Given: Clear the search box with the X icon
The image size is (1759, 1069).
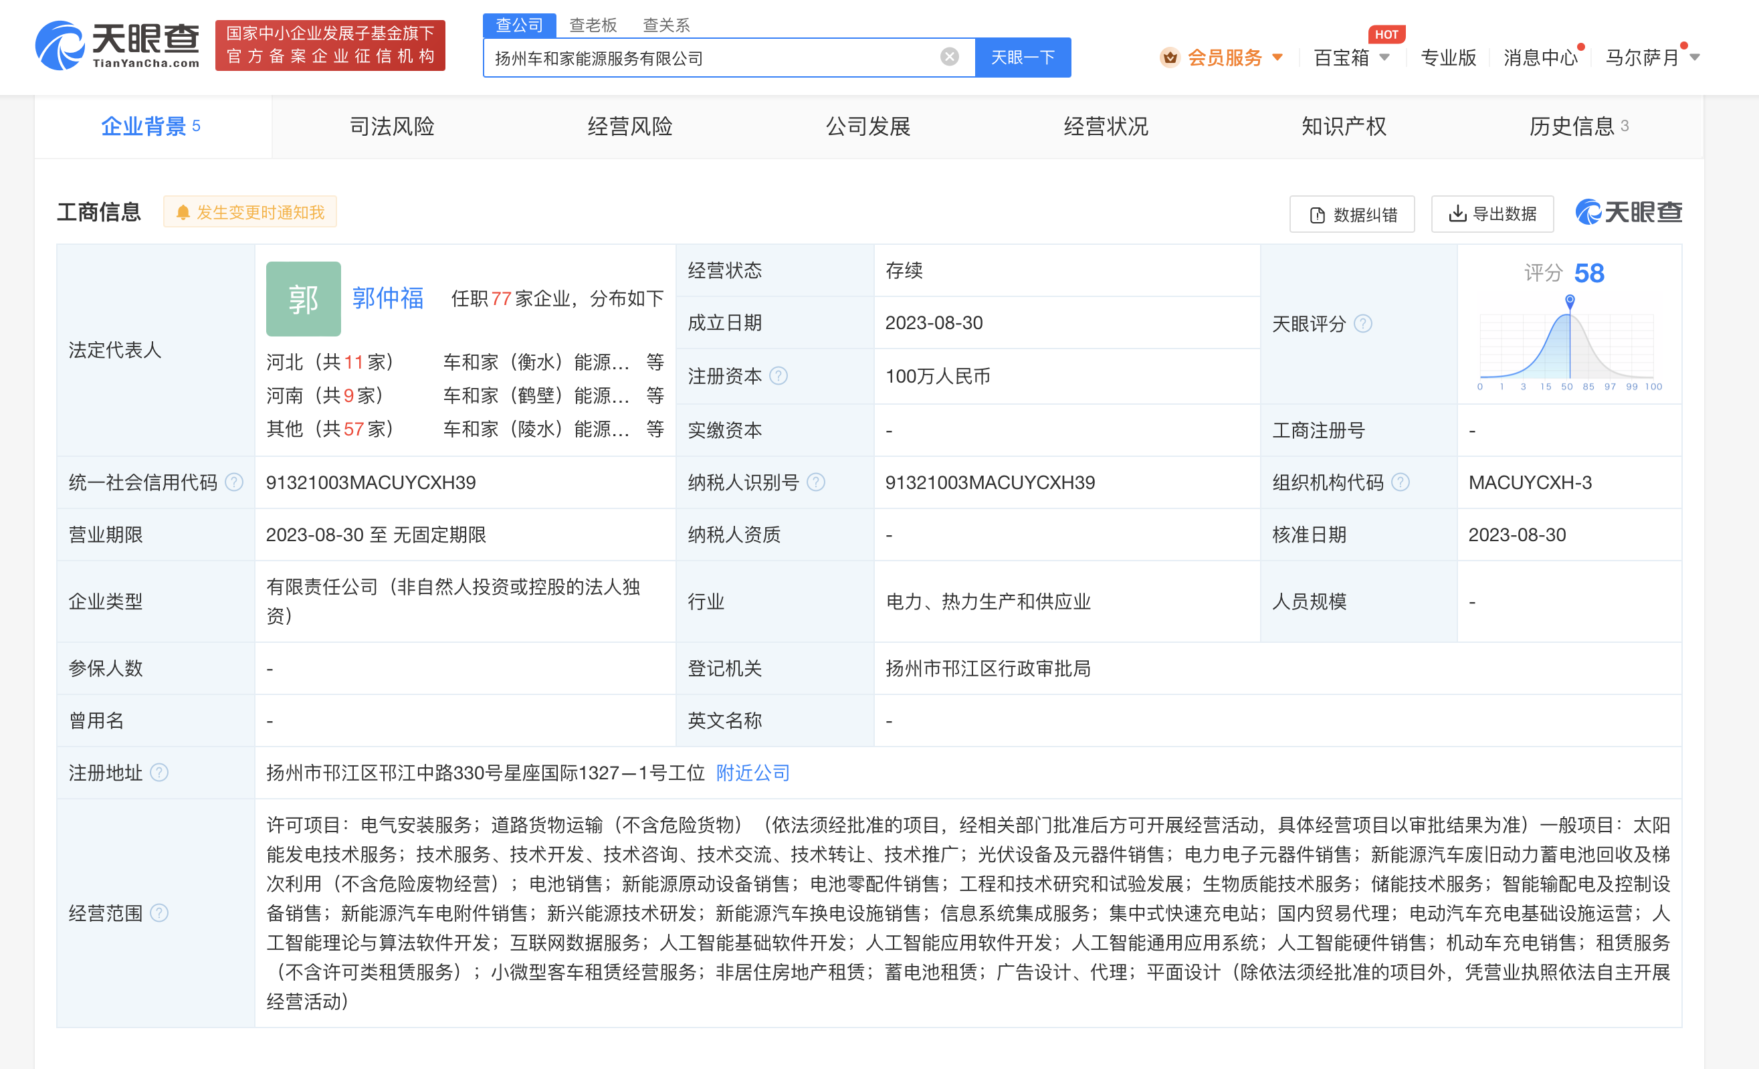Looking at the screenshot, I should click(x=949, y=57).
